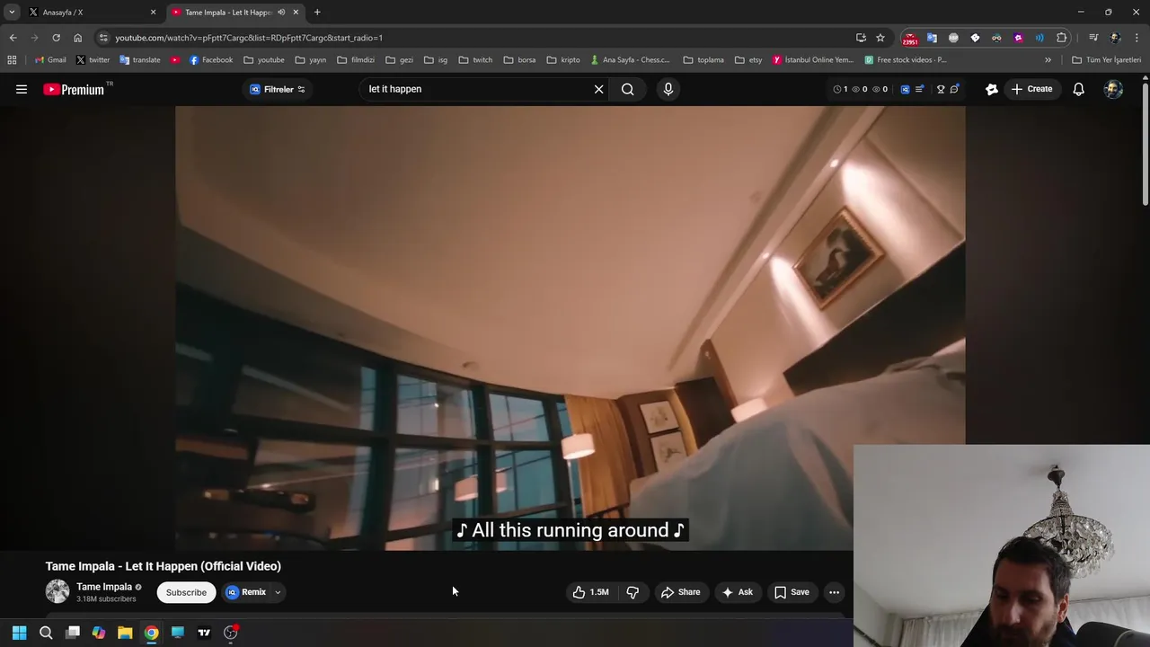Click the Ask button

pyautogui.click(x=737, y=592)
